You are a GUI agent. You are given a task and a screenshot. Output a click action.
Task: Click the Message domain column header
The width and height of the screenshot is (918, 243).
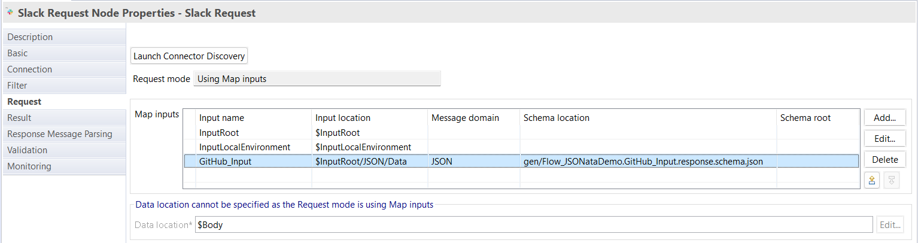coord(465,118)
